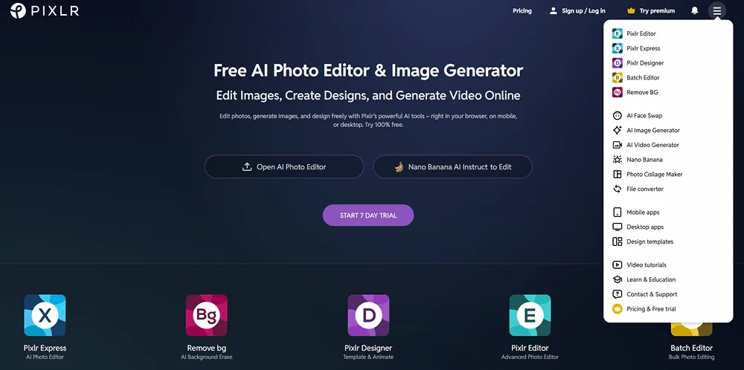This screenshot has width=744, height=370.
Task: Open the notifications bell icon
Action: (695, 10)
